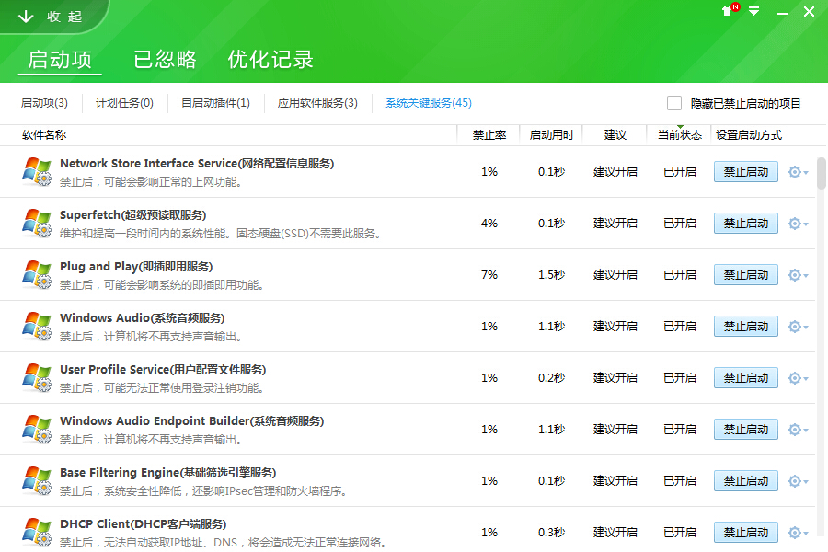Click the 设置启动方式 column header
Image resolution: width=828 pixels, height=552 pixels.
click(749, 135)
